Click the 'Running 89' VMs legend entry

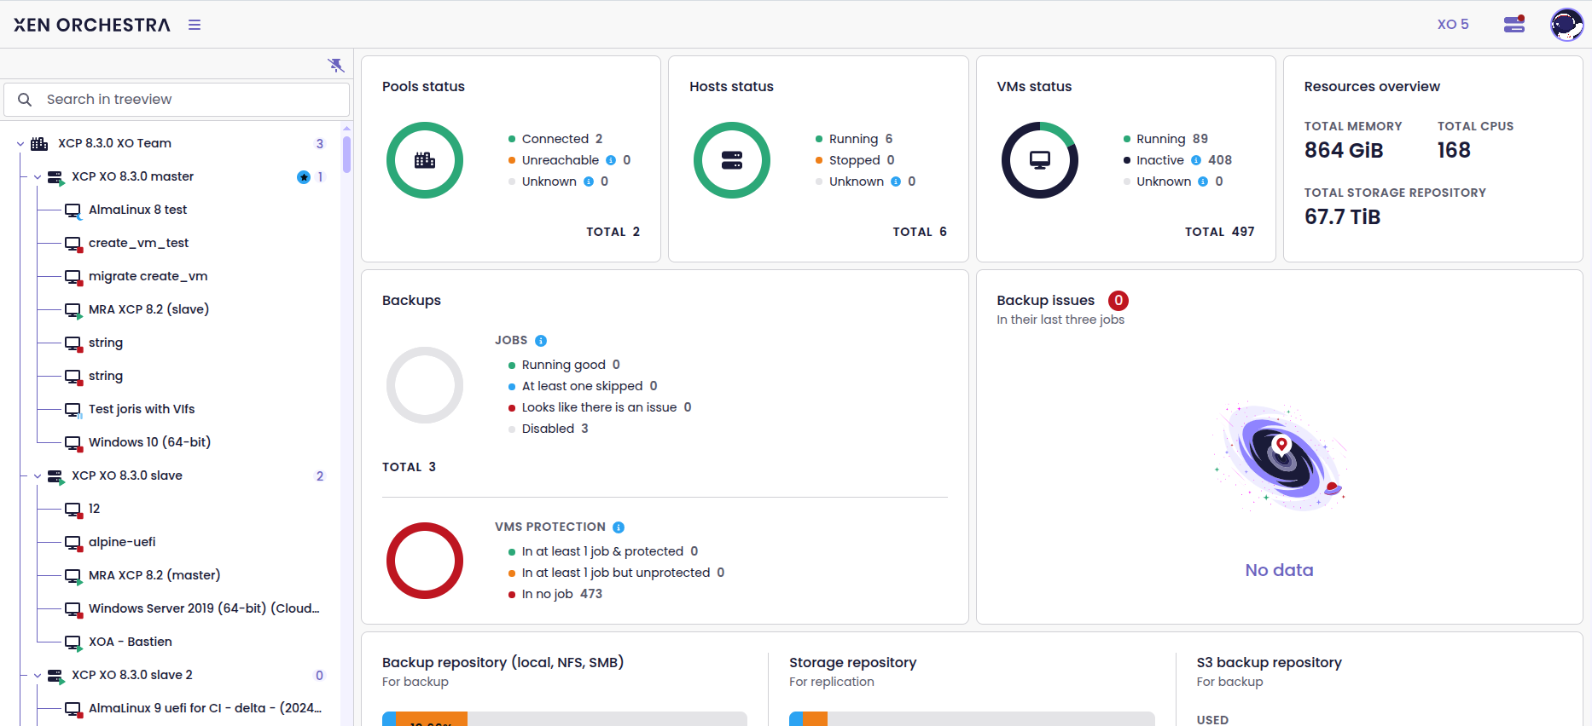coord(1165,139)
